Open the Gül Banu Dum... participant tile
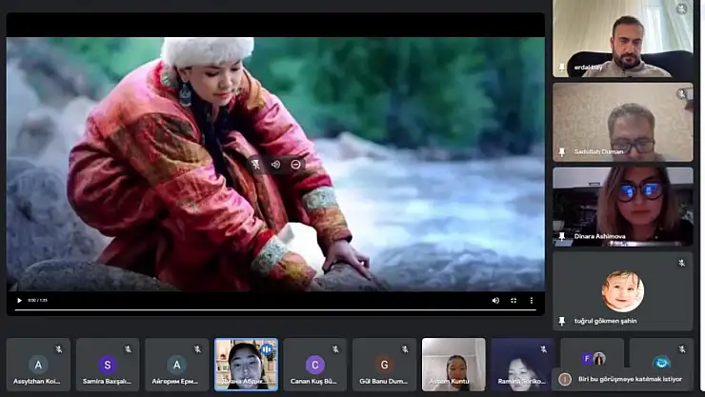The image size is (705, 397). tap(384, 365)
